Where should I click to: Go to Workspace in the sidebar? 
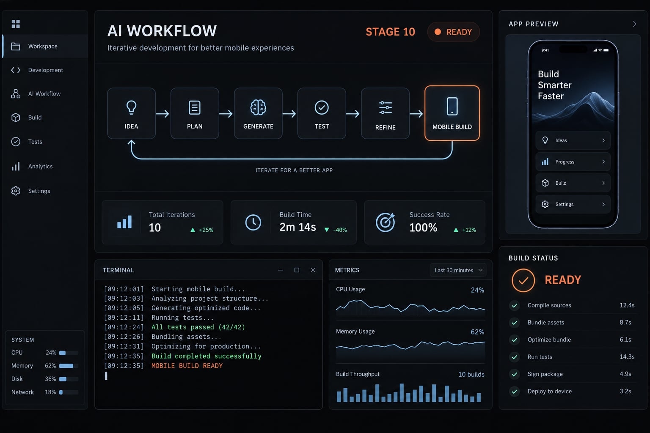pos(45,46)
